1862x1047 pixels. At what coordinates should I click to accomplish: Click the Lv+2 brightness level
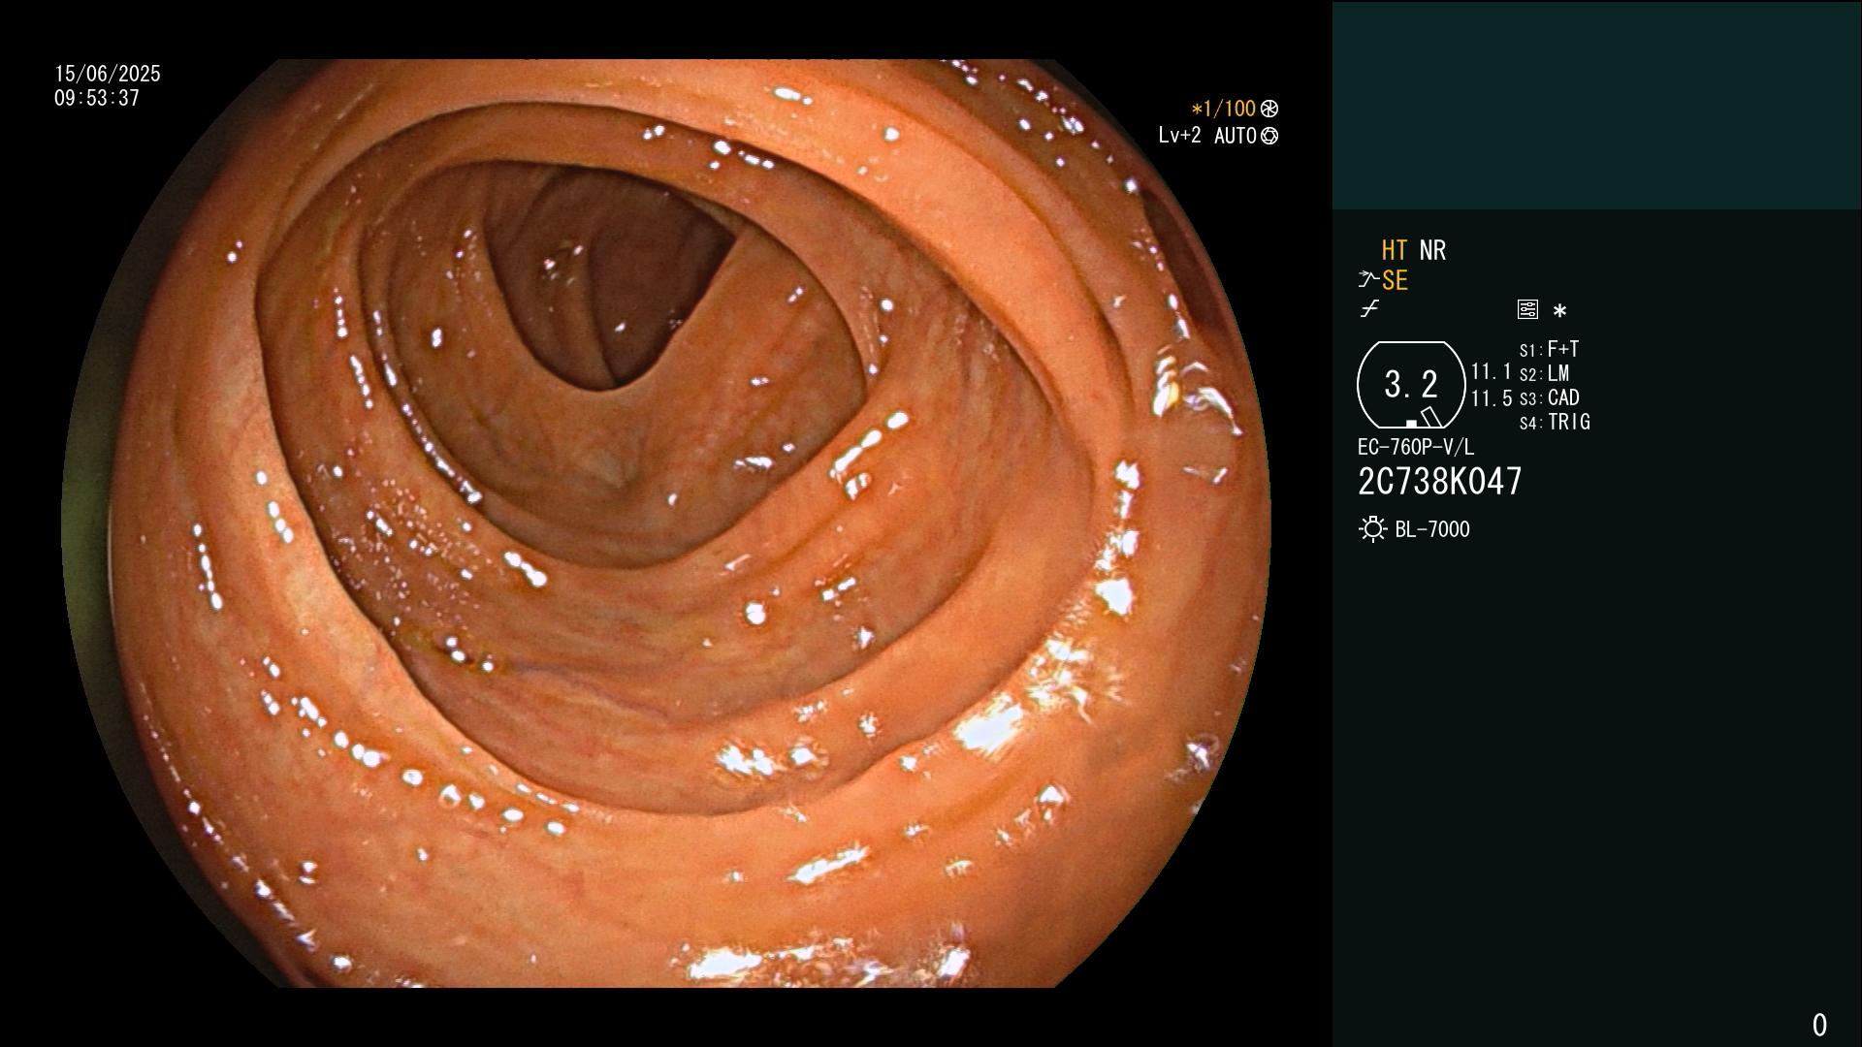(1179, 136)
